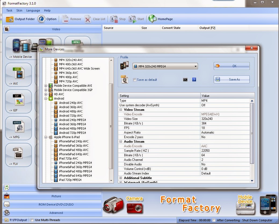Image resolution: width=279 pixels, height=224 pixels.
Task: Open the Help menu
Action: pyautogui.click(x=47, y=10)
